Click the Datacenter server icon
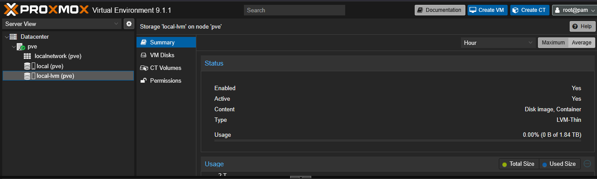597x179 pixels. coord(13,37)
